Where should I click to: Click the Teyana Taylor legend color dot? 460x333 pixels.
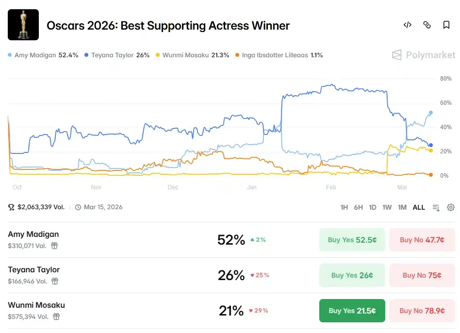[86, 55]
